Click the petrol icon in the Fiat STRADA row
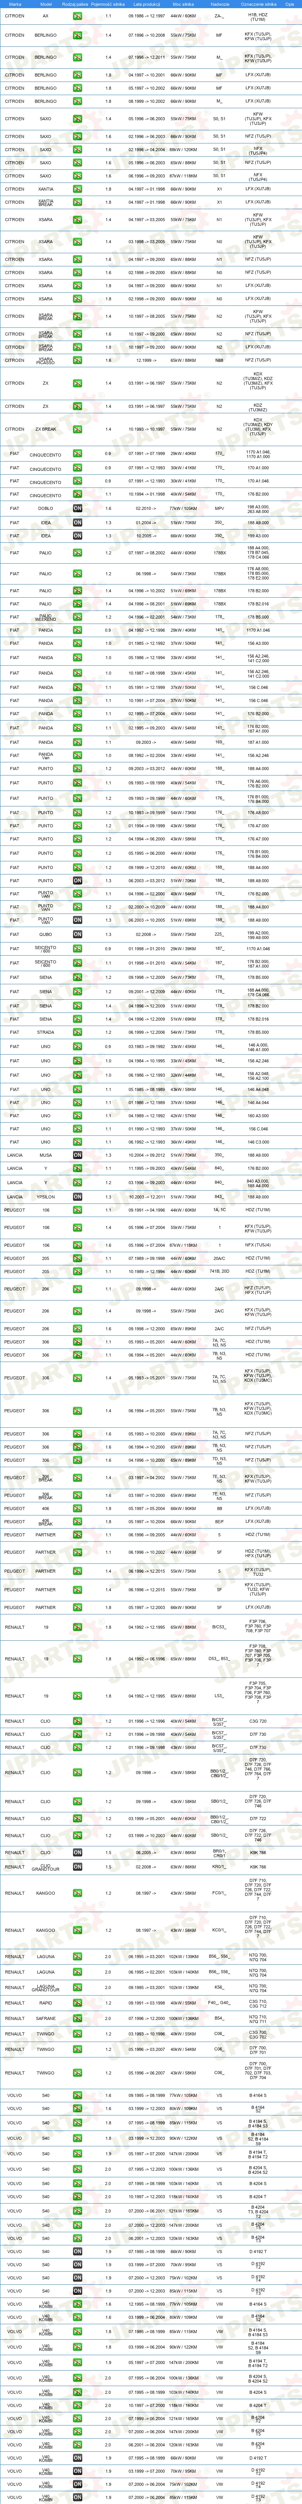Screen dimensions: 302x2504 click(x=77, y=1032)
